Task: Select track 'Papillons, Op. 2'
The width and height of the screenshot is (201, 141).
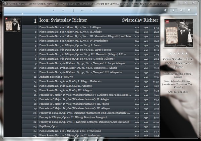Action: coord(91,126)
